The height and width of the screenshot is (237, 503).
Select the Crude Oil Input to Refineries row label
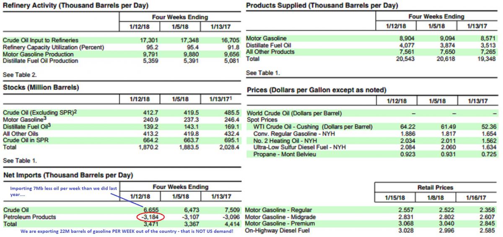41,40
